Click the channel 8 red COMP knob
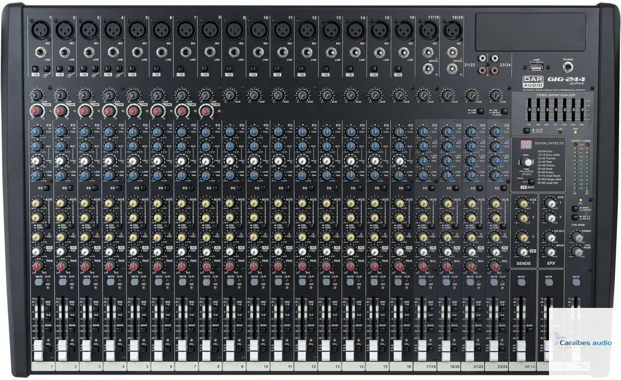621x380 pixels. [x=206, y=111]
